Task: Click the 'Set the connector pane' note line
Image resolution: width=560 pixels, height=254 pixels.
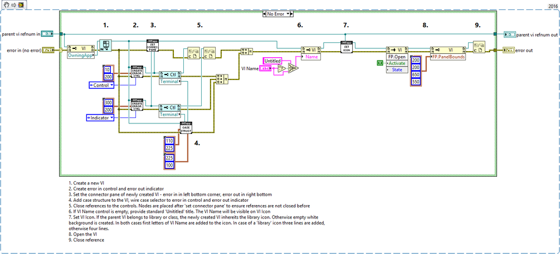Action: 171,194
